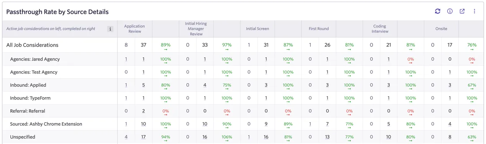Click the 89% rate in Ashby Chrome Extension row
The image size is (486, 144).
click(x=288, y=124)
